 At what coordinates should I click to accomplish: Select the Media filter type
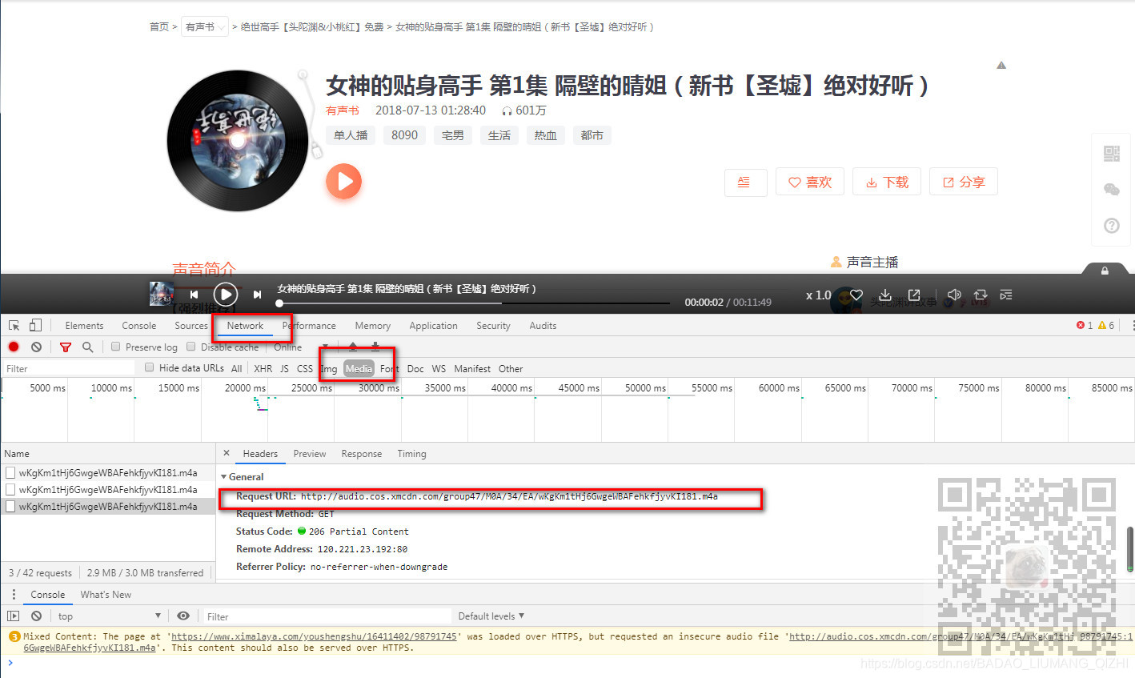point(359,368)
